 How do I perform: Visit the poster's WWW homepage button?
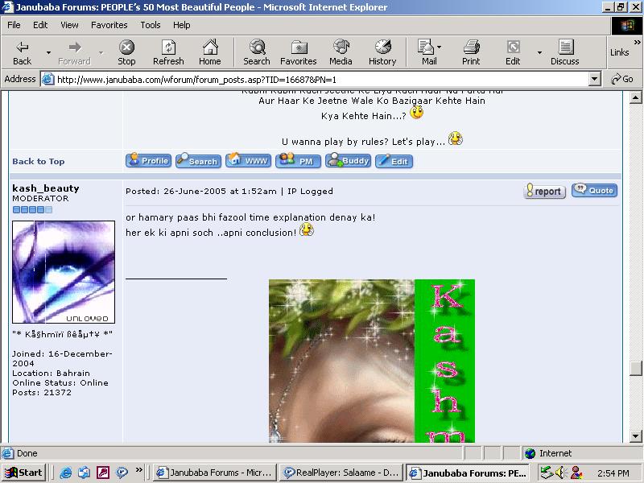249,160
